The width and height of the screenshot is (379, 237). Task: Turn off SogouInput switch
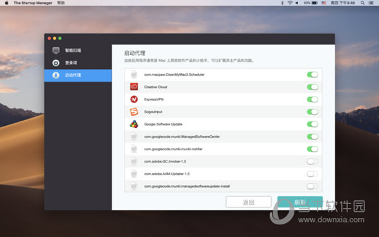(x=313, y=112)
